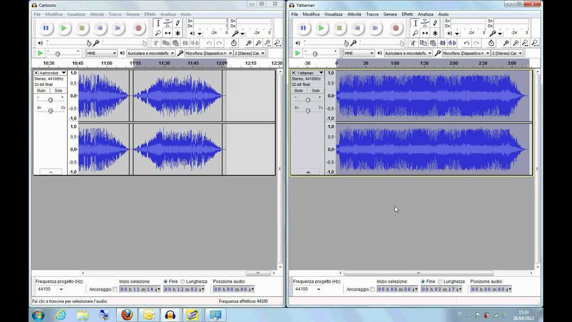Image resolution: width=572 pixels, height=322 pixels.
Task: Click the Record button in Cartoons window
Action: pos(138,28)
